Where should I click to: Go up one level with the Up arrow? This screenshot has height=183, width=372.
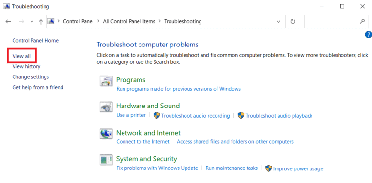pos(41,22)
